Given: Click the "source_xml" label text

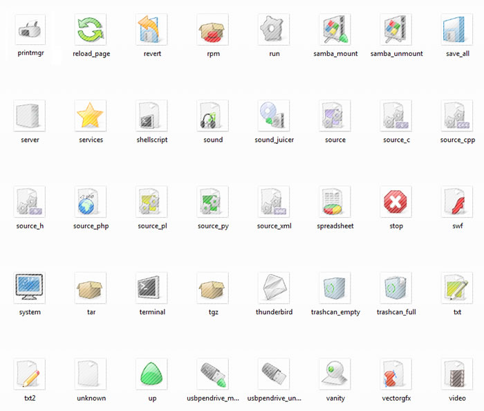Looking at the screenshot, I should click(x=274, y=226).
